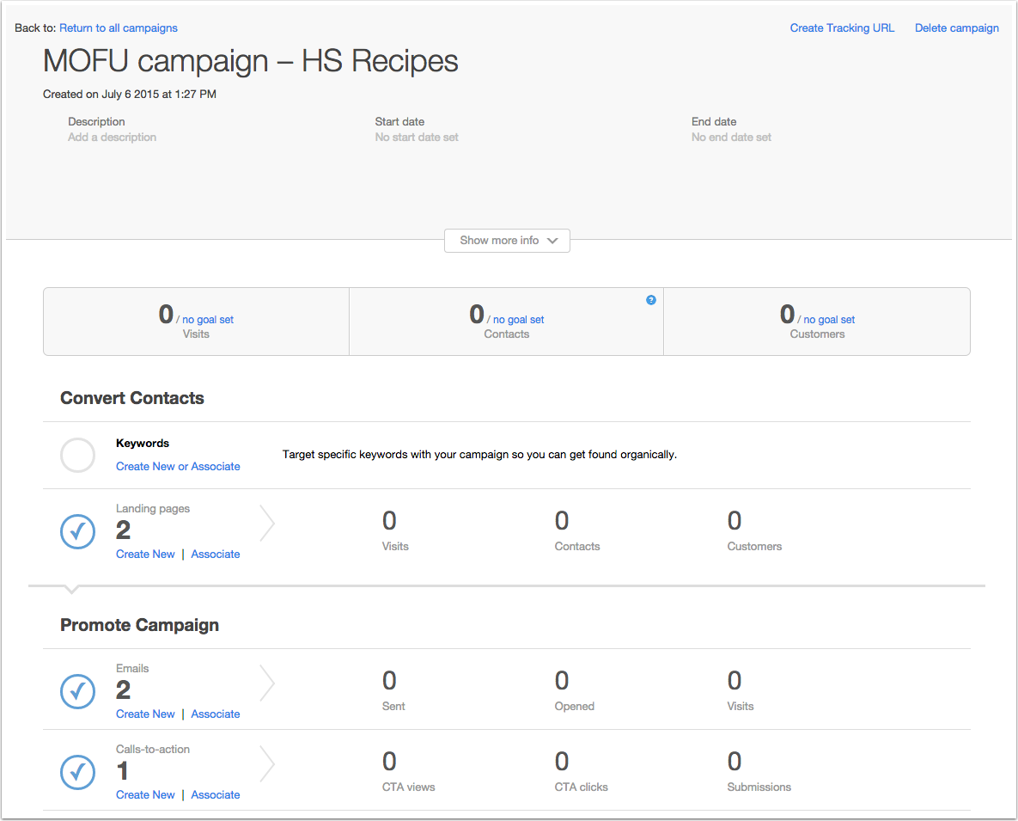Image resolution: width=1018 pixels, height=821 pixels.
Task: Click the CTA clicks stat
Action: (581, 771)
